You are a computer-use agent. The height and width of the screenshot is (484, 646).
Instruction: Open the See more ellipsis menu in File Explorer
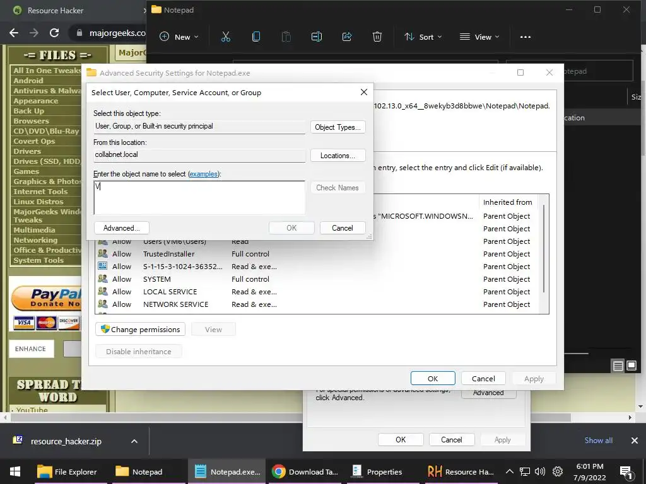pyautogui.click(x=526, y=37)
